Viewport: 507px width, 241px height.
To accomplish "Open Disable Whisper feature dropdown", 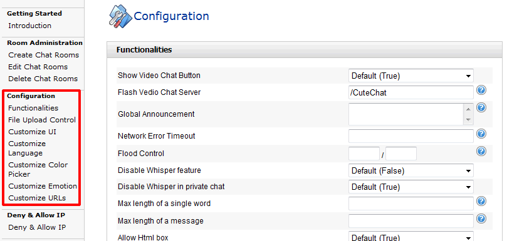I will (410, 171).
